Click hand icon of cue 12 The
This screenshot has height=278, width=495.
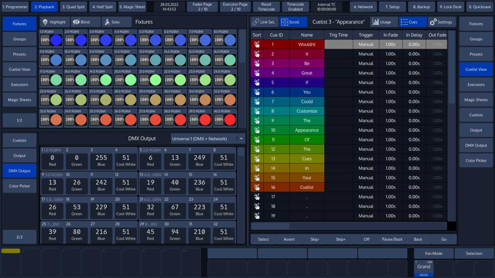(x=257, y=149)
